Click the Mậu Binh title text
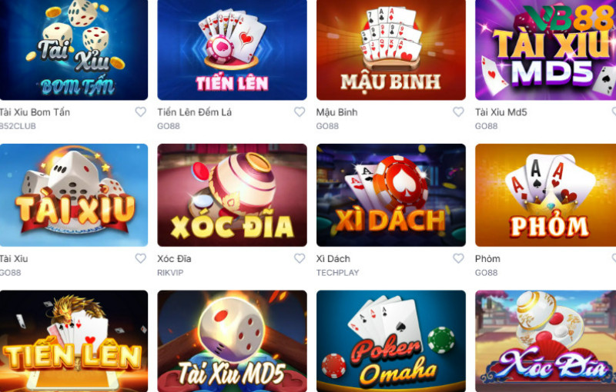Viewport: 616px width, 392px height. 336,112
